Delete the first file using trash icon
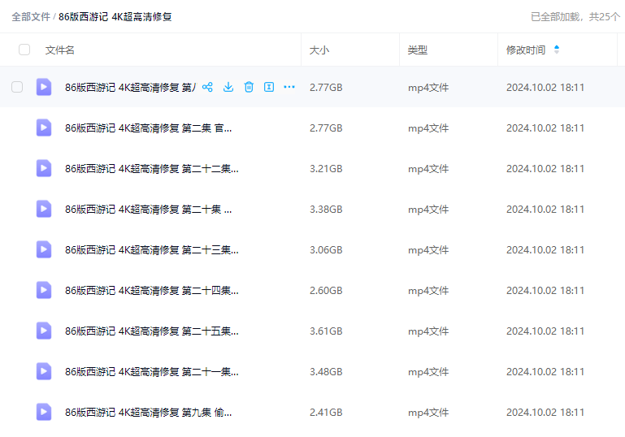The width and height of the screenshot is (625, 437). click(249, 87)
